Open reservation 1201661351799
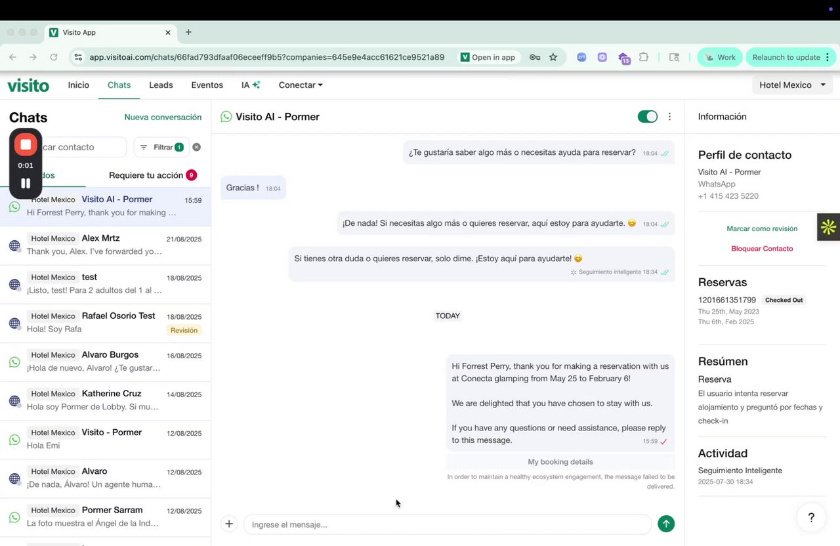Image resolution: width=840 pixels, height=546 pixels. tap(726, 300)
